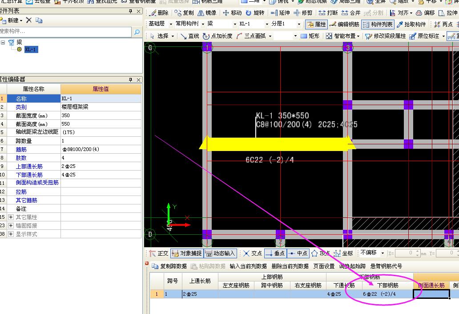Click the 坐标 coordinate snap button
This screenshot has width=459, height=314.
343,253
